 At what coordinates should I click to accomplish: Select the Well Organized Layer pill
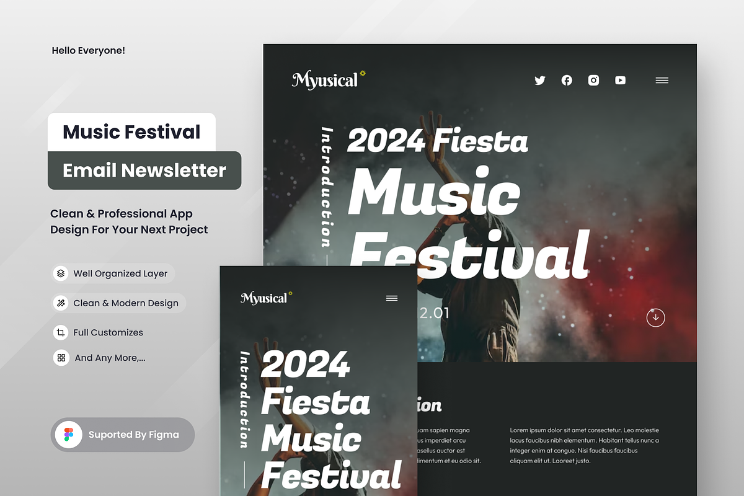pos(113,273)
